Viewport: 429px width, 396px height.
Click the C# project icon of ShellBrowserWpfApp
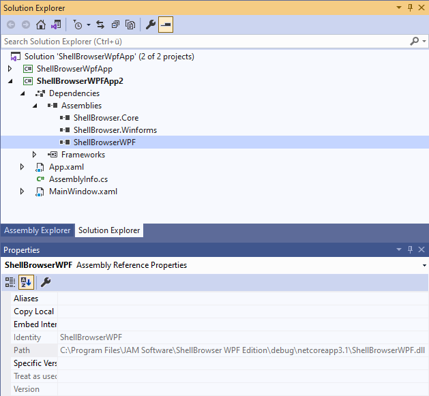click(x=28, y=69)
